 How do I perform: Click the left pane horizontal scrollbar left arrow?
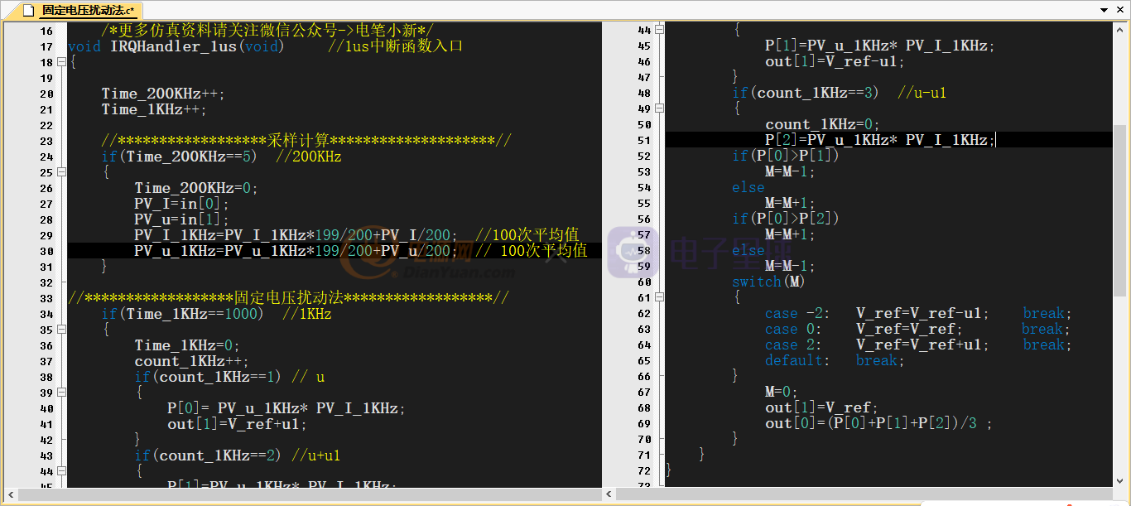9,494
